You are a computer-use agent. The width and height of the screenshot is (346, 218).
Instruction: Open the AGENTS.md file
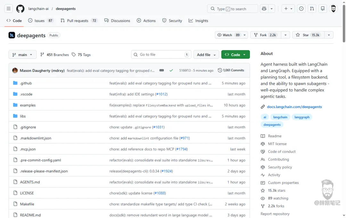pyautogui.click(x=30, y=182)
